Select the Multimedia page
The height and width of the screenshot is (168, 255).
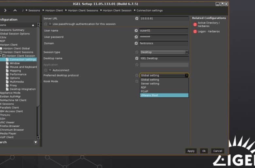tap(15, 82)
